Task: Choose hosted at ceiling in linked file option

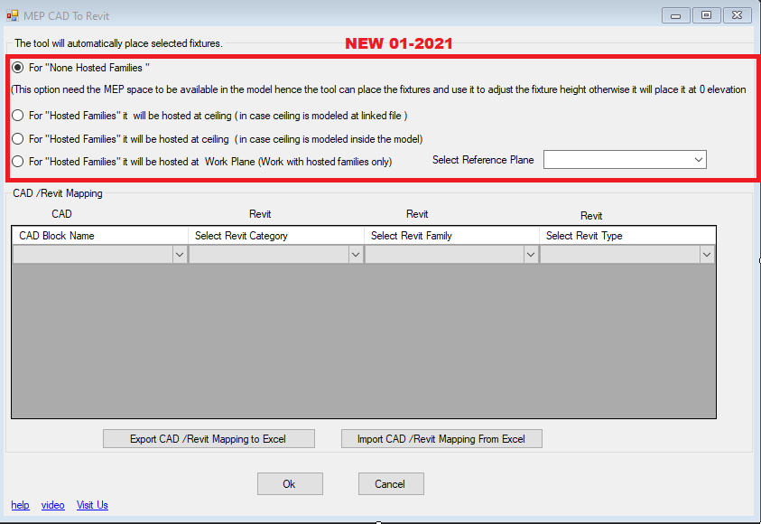Action: coord(18,116)
